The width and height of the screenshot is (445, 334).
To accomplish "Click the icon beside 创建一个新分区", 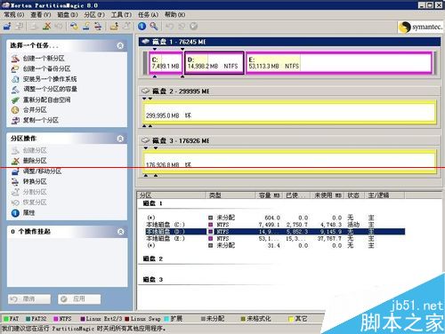I will (15, 59).
